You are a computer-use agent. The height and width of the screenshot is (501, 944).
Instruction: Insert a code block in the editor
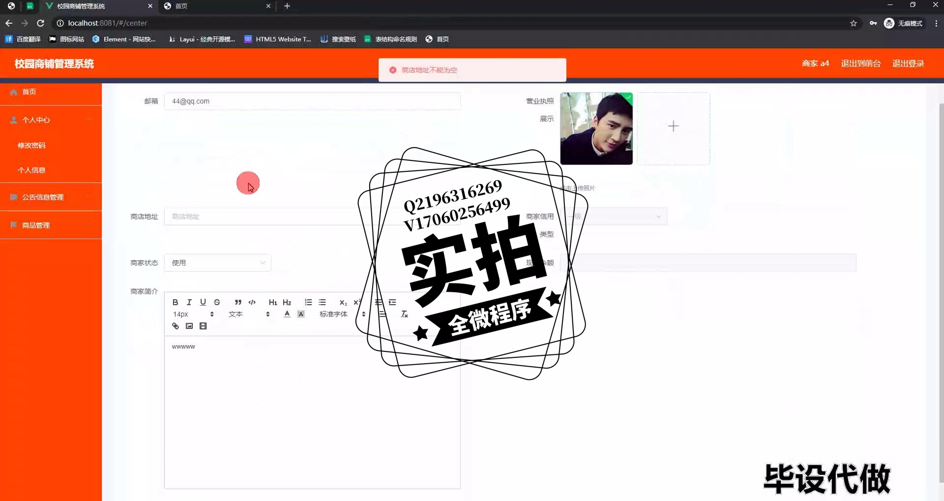[x=252, y=302]
